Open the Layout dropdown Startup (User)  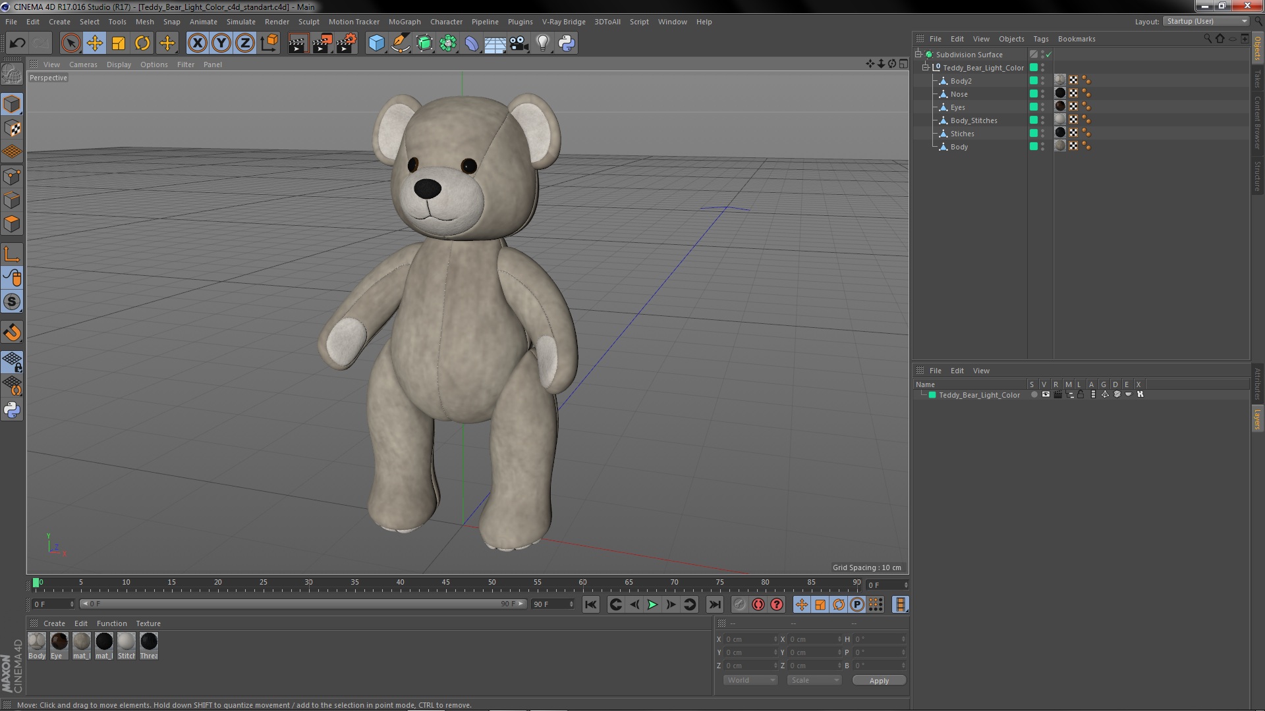click(x=1207, y=22)
